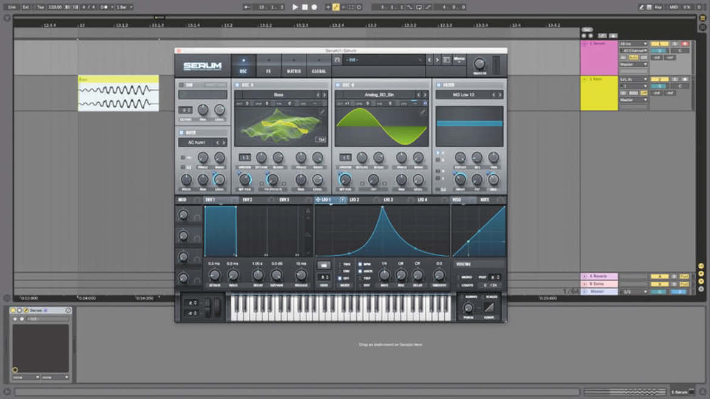Screen dimensions: 710x399
Task: Toggle the NOISE oscillator on/off
Action: (x=181, y=133)
